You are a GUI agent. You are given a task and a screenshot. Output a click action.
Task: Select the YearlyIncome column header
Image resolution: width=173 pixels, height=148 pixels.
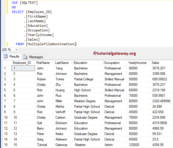tap(138, 63)
